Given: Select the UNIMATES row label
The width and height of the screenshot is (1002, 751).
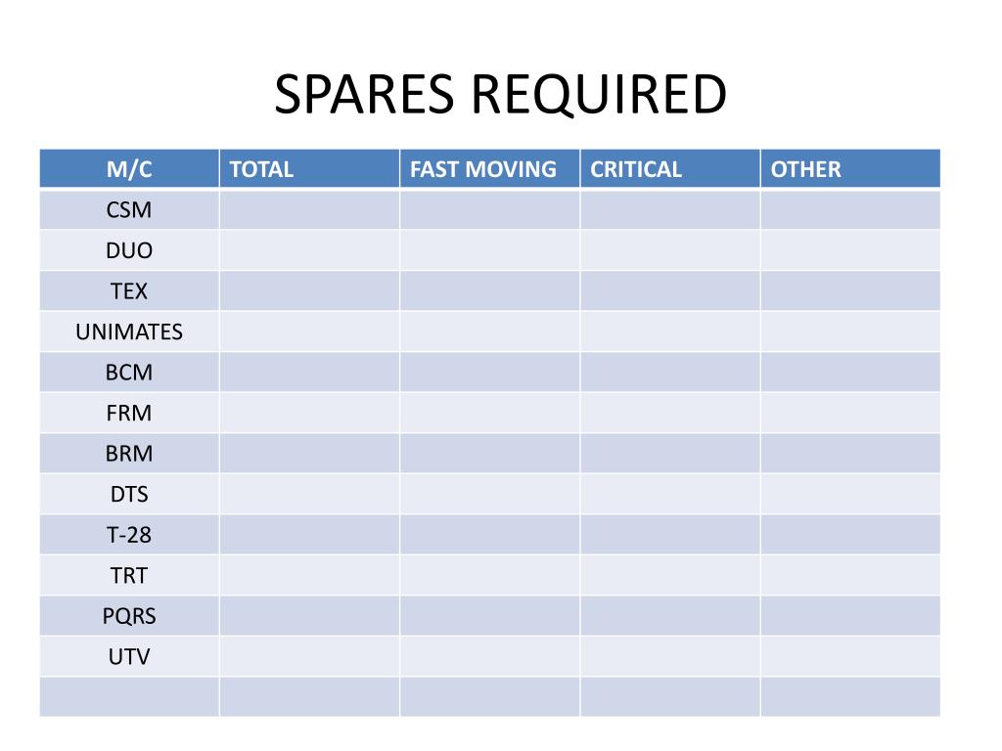Looking at the screenshot, I should point(129,331).
